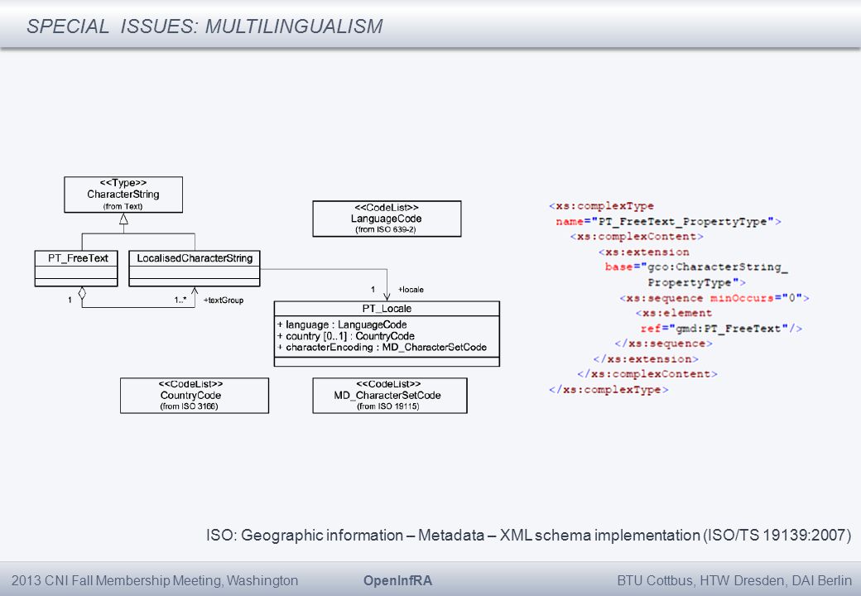Click the "<xs:element" code line
861x596 pixels.
click(x=674, y=314)
